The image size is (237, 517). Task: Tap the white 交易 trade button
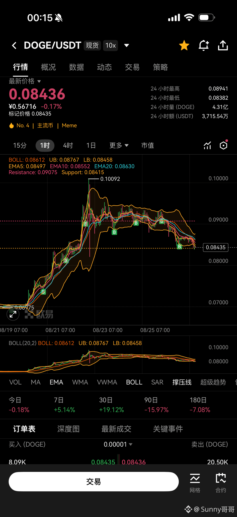tap(94, 482)
